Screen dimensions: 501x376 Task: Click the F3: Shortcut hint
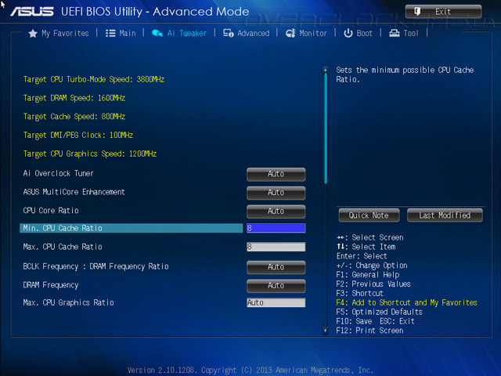(359, 294)
